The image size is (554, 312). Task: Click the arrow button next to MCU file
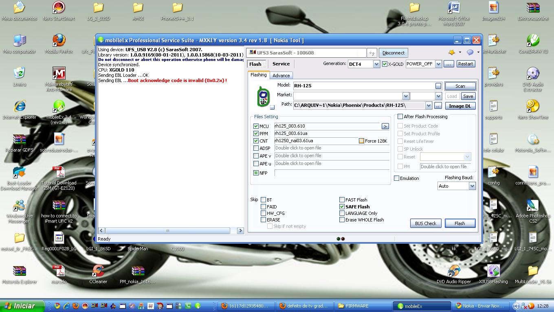point(385,126)
